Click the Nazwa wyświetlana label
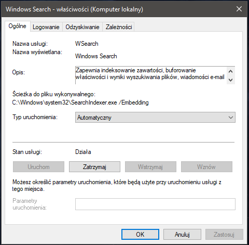This screenshot has width=249, height=245. [37, 52]
